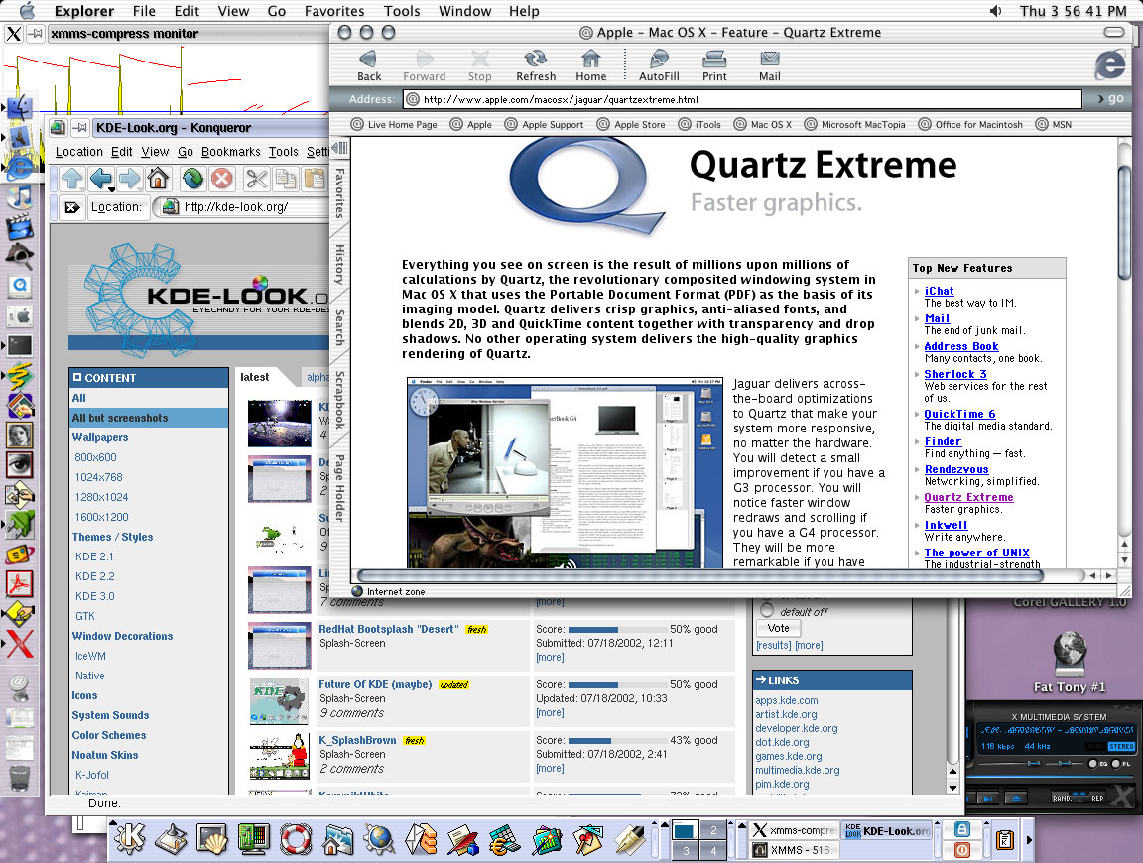Adjust the XMMS balance slider
This screenshot has width=1143, height=863.
pos(1065,763)
